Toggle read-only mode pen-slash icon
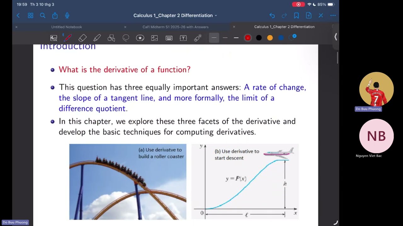 tap(321, 15)
